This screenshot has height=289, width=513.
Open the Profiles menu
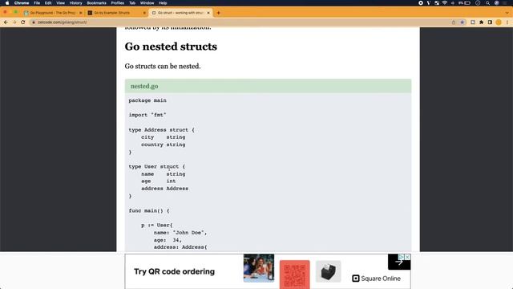click(118, 3)
